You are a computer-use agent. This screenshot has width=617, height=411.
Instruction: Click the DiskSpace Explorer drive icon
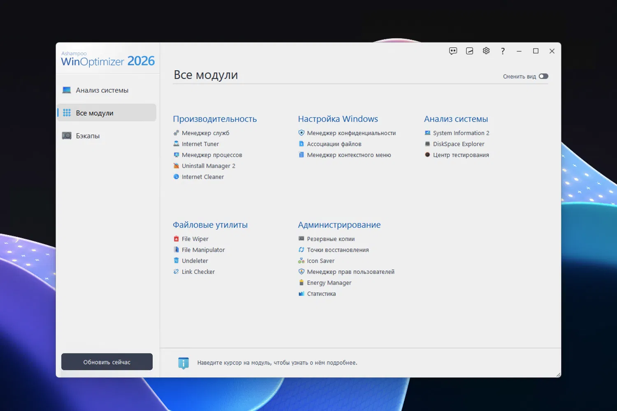(x=427, y=144)
